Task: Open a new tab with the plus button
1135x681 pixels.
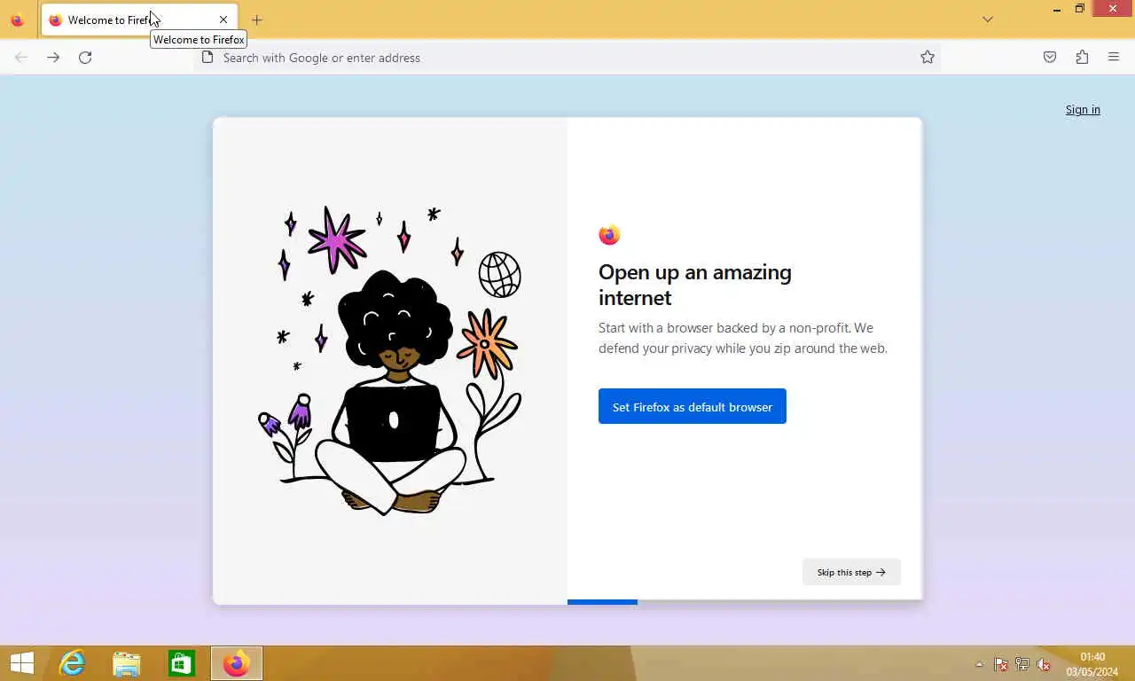Action: [257, 20]
